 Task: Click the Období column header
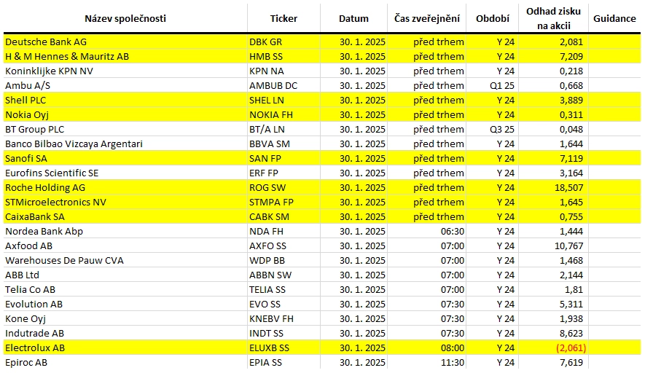[x=493, y=18]
